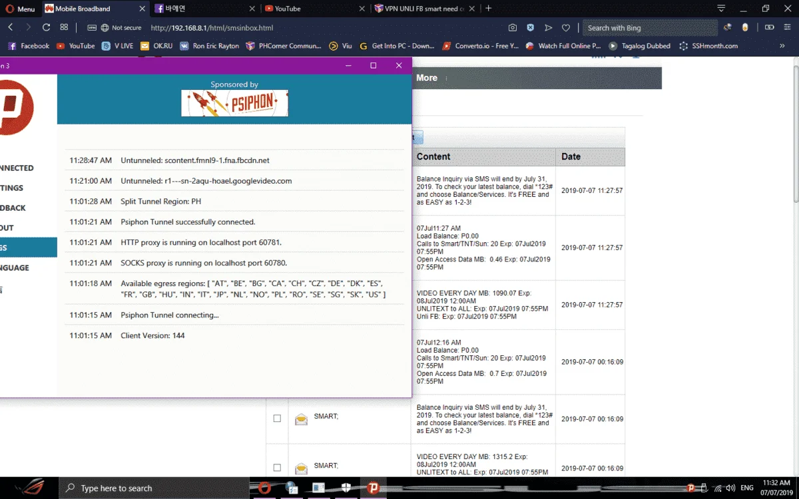Click the Not secure site info indicator
The height and width of the screenshot is (499, 799).
pyautogui.click(x=121, y=28)
